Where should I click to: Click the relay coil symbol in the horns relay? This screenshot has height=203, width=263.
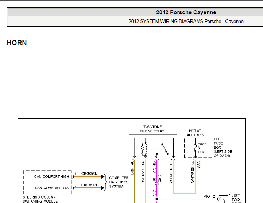click(144, 149)
